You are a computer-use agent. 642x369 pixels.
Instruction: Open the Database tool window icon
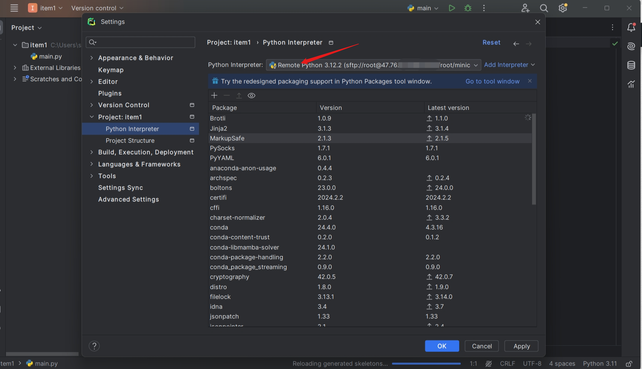[631, 65]
